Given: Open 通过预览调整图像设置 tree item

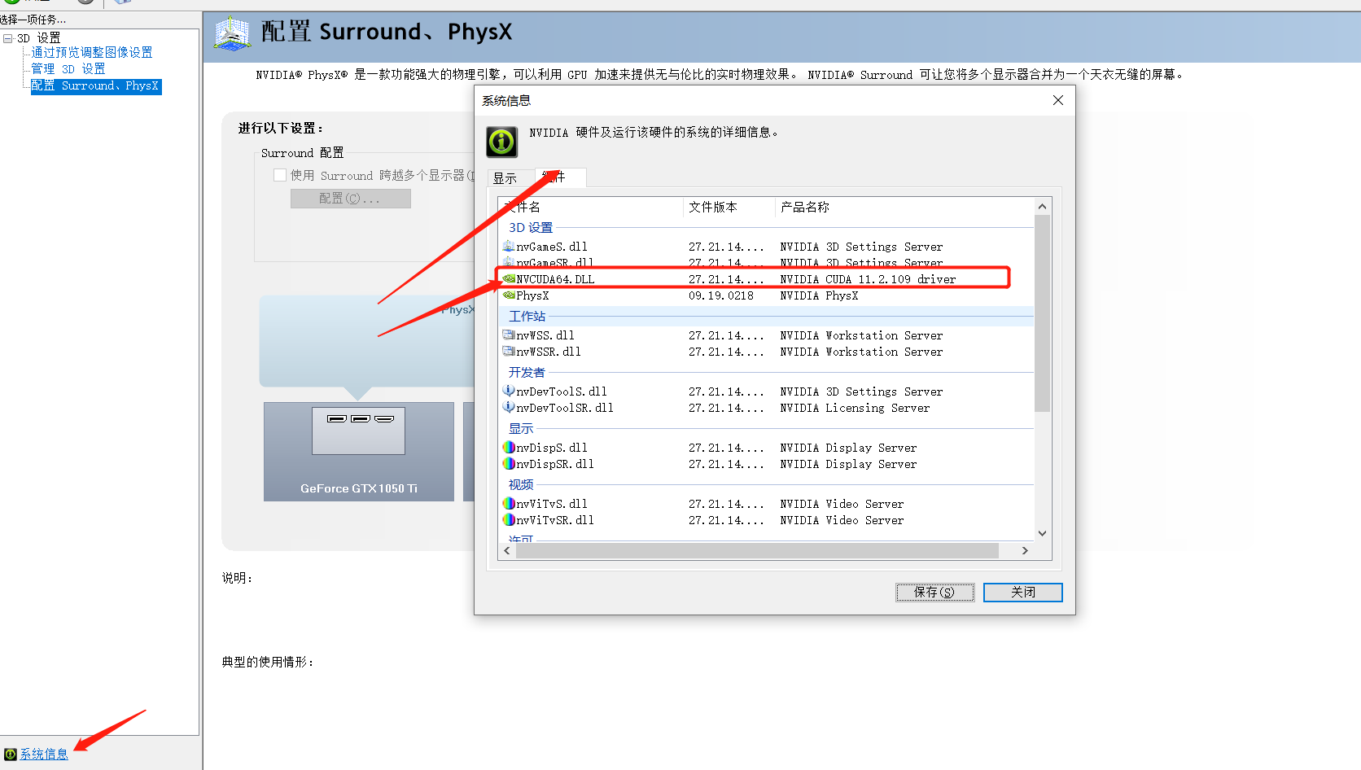Looking at the screenshot, I should [92, 53].
